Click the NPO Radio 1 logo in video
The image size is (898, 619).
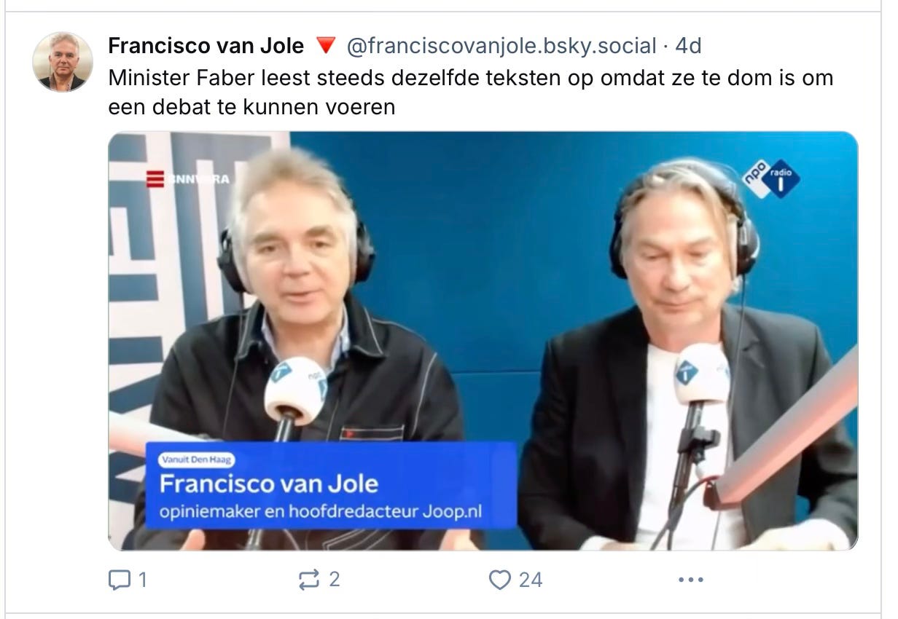(770, 178)
